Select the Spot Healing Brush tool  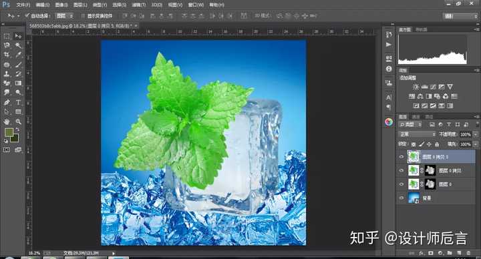tap(7, 65)
